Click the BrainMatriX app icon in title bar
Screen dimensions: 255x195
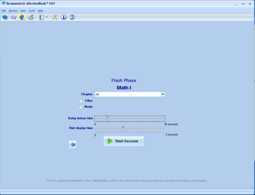coord(3,3)
